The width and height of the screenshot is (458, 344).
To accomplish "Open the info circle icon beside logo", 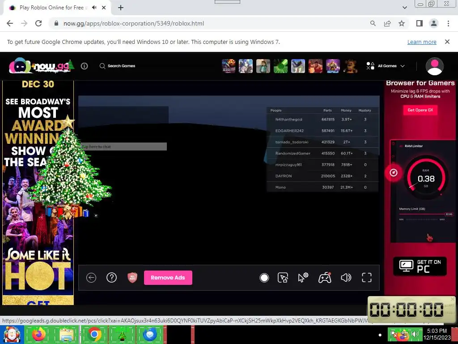I will click(x=84, y=66).
